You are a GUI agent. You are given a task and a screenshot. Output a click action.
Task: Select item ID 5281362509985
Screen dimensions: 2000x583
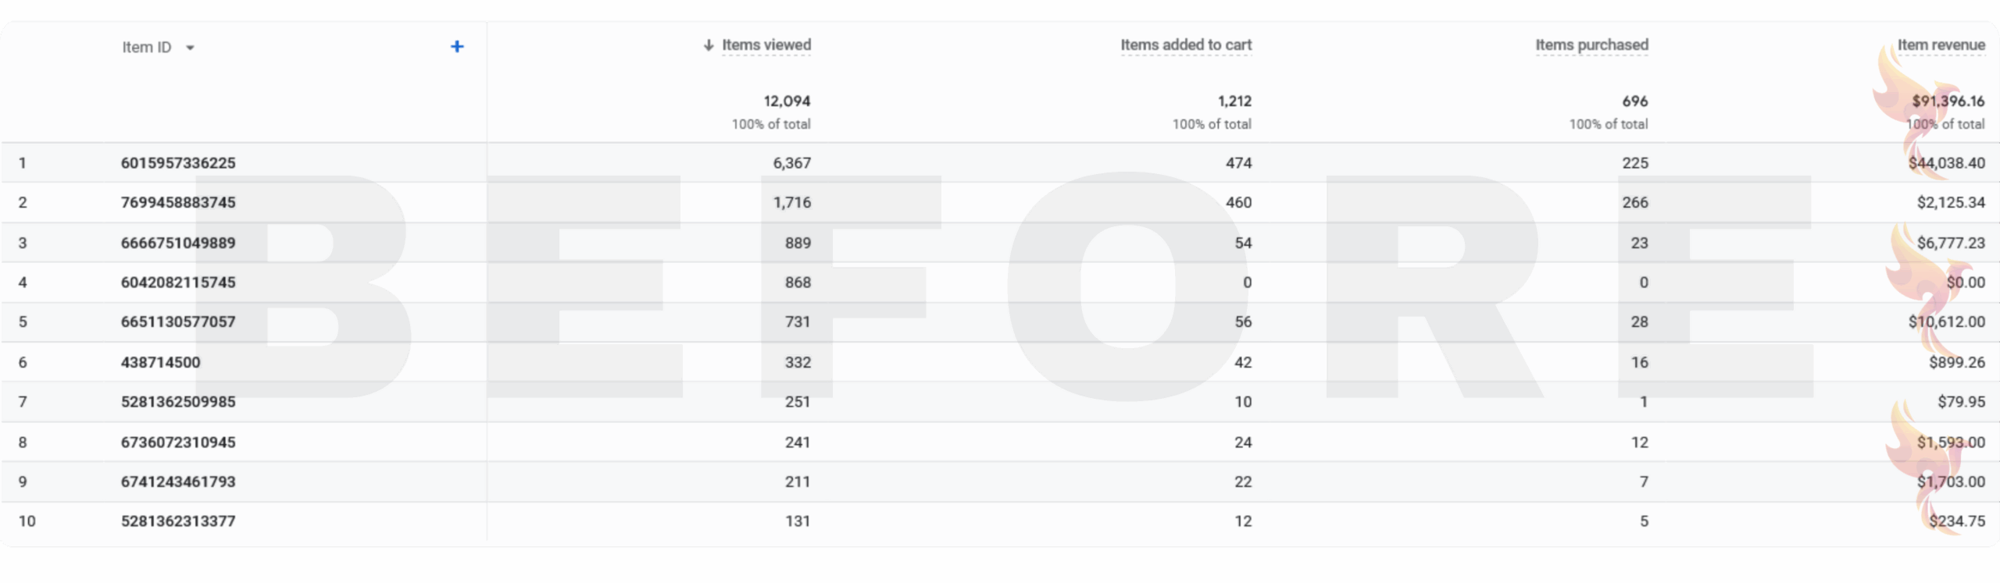tap(178, 402)
